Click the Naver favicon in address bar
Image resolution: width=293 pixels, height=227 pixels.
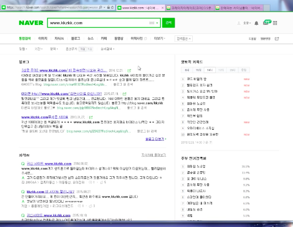click(x=3, y=8)
